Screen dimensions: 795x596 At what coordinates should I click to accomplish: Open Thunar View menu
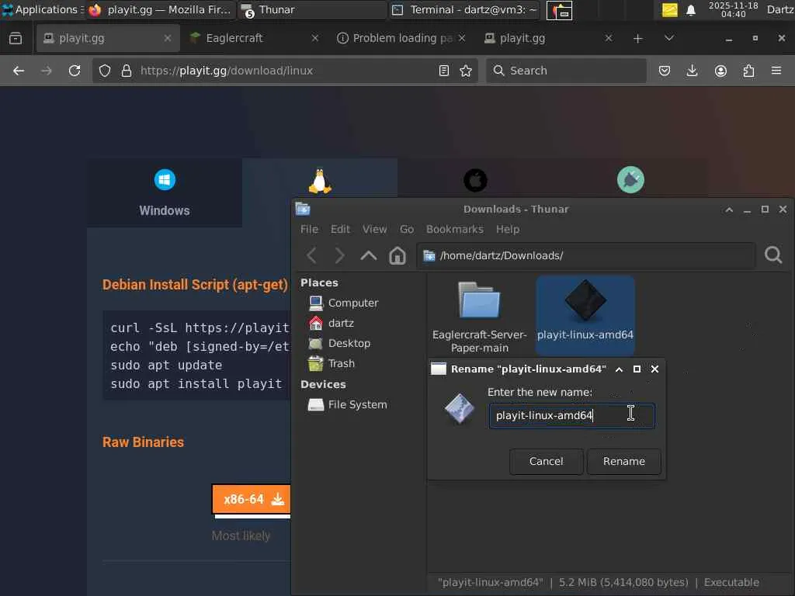(375, 229)
